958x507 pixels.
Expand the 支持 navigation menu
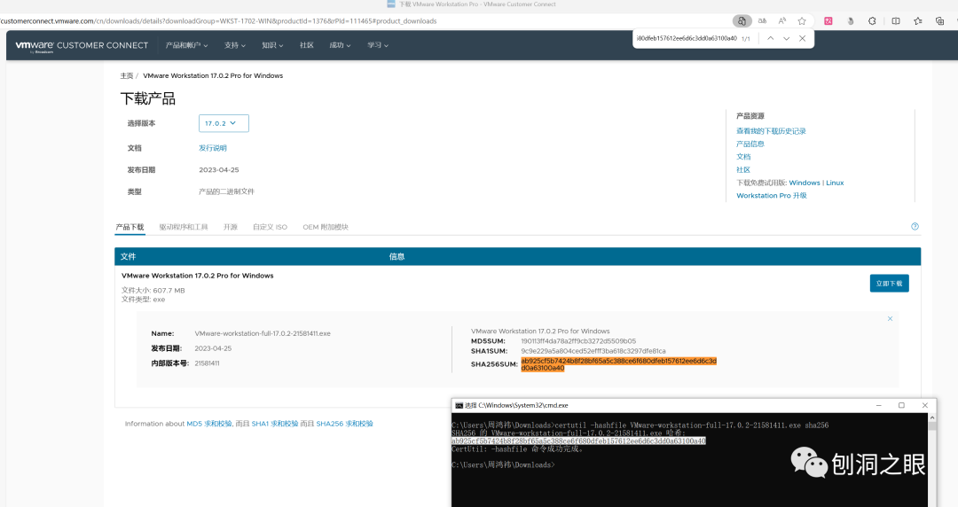[x=234, y=45]
